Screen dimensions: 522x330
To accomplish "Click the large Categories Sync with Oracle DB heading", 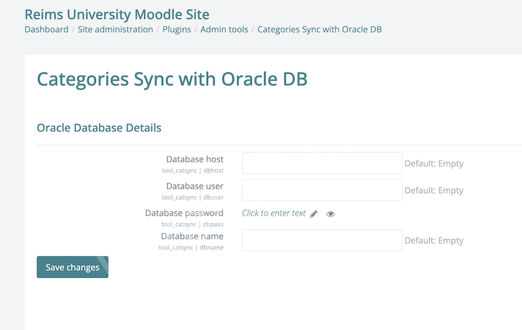I will [x=172, y=79].
